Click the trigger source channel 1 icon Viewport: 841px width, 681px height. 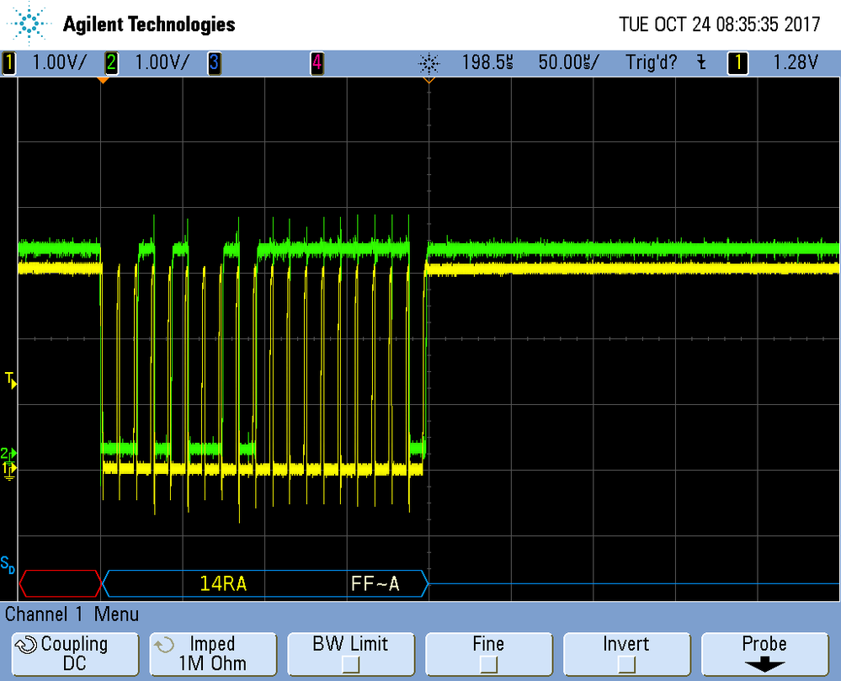[x=738, y=63]
